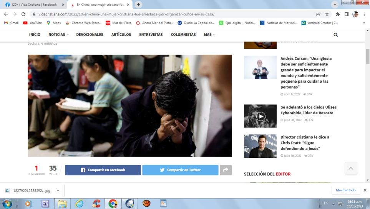Toggle the browser side panel icon
Screen dimensions: 370x209
(x=347, y=14)
